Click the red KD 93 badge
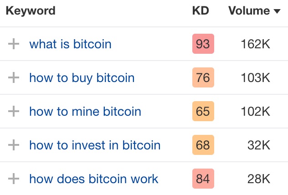Screen dimensions: 288x195 click(203, 44)
